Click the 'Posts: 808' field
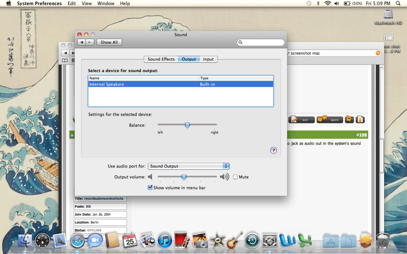The image size is (407, 254). 100,207
